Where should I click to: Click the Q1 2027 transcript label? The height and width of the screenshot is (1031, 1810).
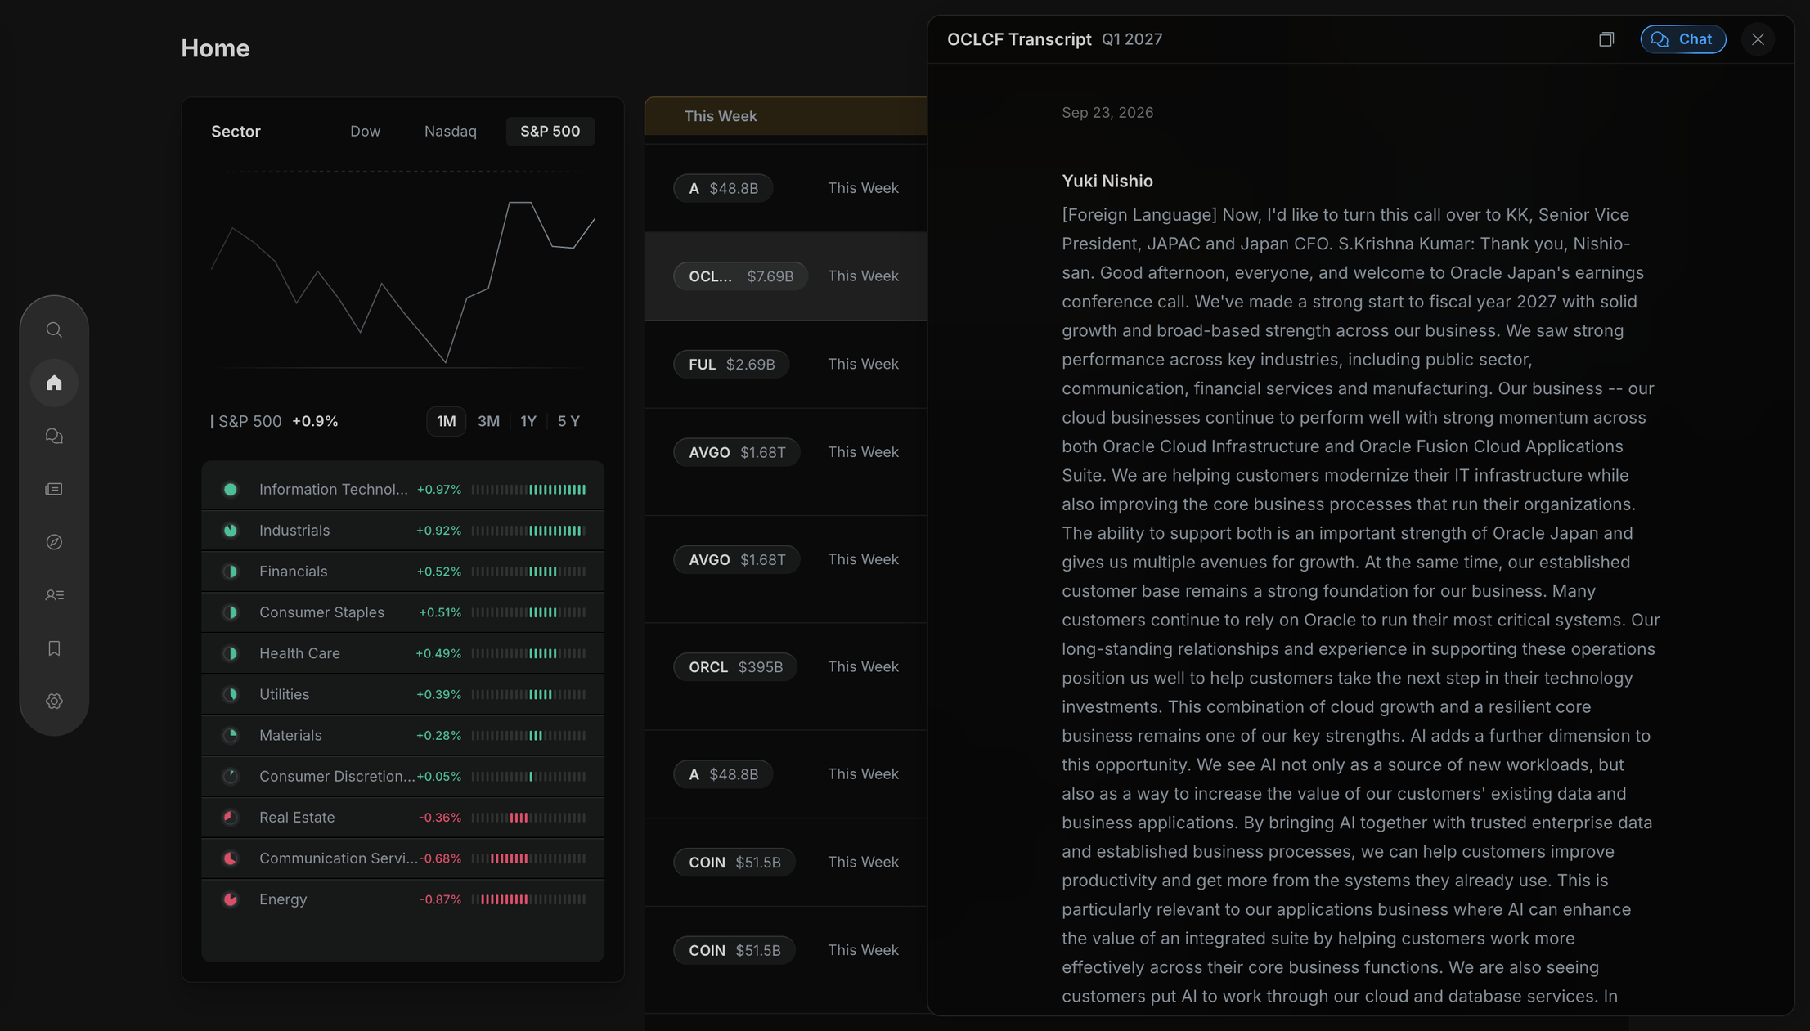[1132, 39]
